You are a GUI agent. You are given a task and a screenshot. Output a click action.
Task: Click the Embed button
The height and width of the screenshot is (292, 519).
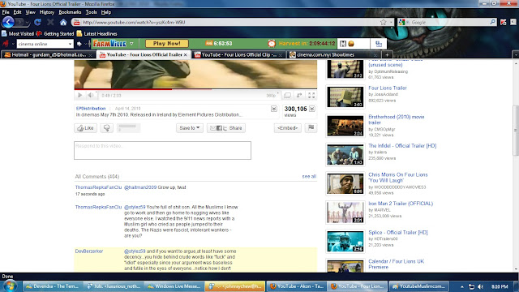[x=287, y=128]
